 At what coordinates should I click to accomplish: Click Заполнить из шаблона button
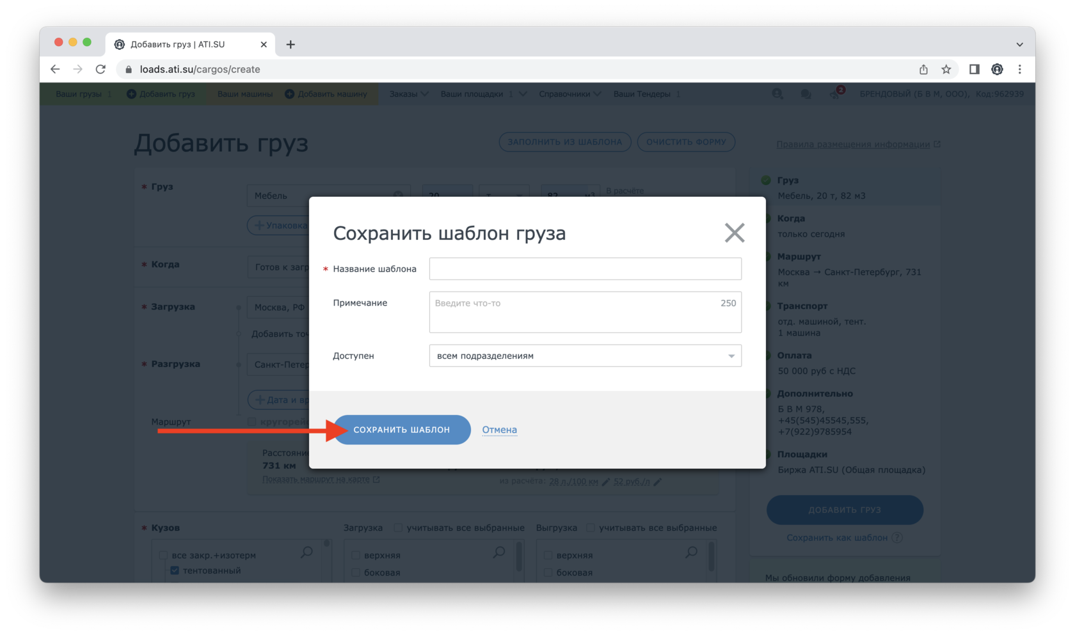(x=564, y=142)
